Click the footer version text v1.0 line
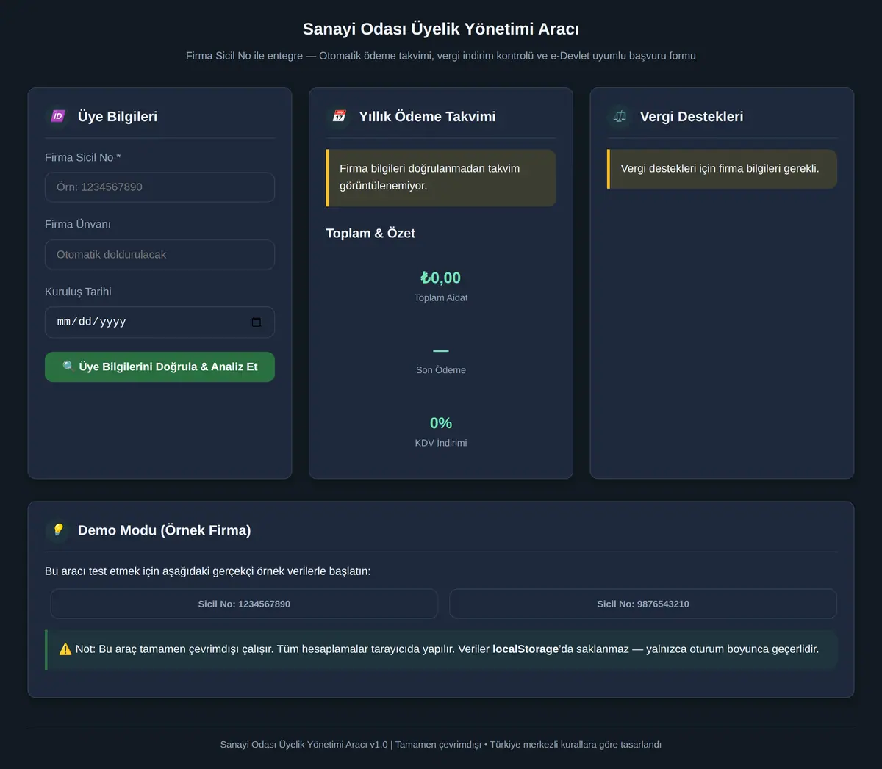 pyautogui.click(x=441, y=745)
